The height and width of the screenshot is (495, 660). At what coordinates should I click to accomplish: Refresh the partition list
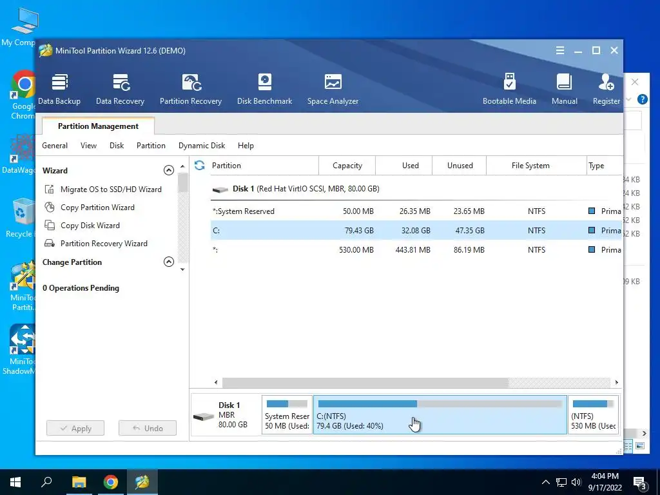(x=200, y=166)
